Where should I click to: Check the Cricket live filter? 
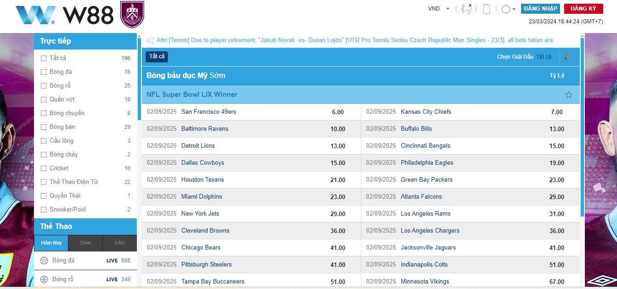click(44, 168)
